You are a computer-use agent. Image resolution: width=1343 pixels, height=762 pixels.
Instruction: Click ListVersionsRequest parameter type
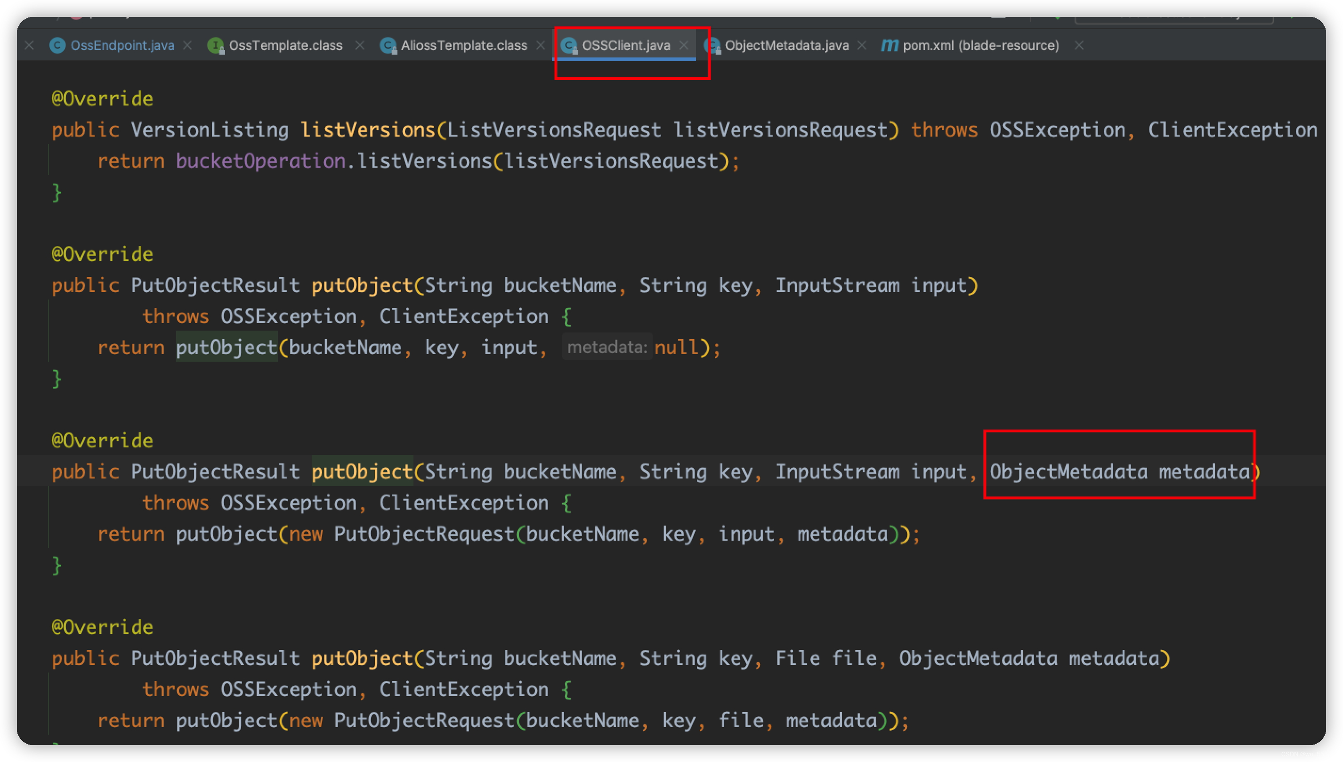coord(554,130)
